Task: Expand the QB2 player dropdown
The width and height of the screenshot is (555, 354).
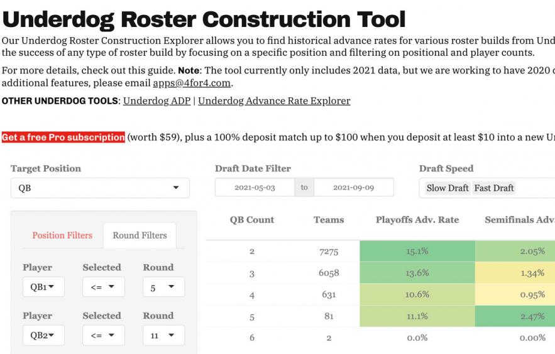Action: coord(43,335)
